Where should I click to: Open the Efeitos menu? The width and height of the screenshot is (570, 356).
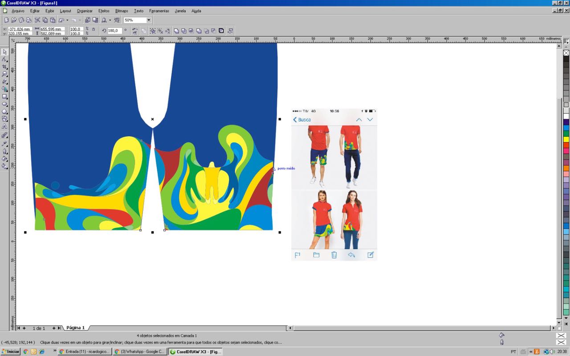pyautogui.click(x=104, y=11)
